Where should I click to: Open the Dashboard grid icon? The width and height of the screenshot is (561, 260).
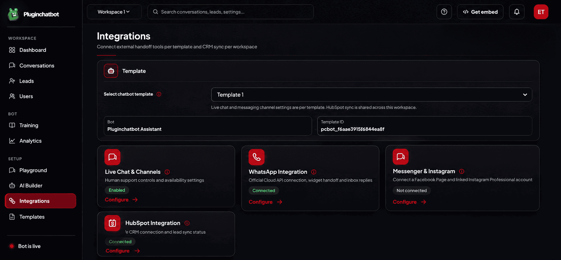(12, 50)
